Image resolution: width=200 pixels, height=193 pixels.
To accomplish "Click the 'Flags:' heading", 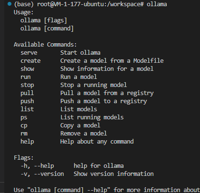I will tap(24, 158).
